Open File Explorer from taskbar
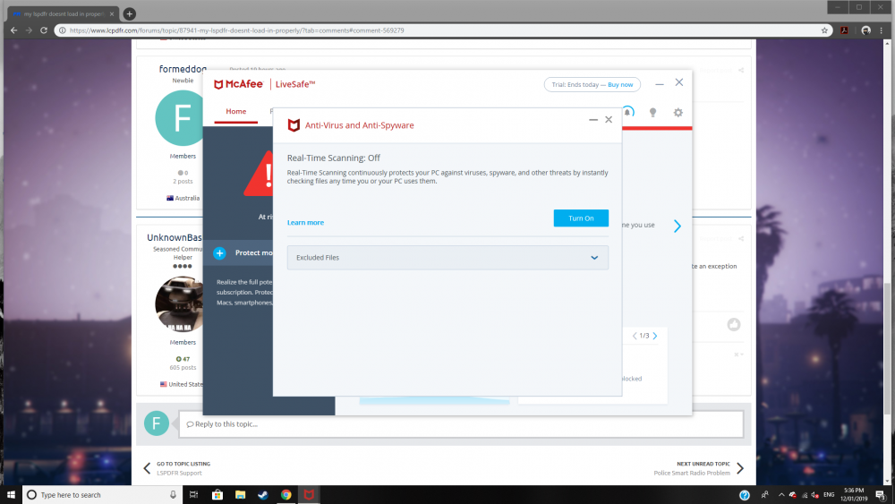 (x=240, y=495)
